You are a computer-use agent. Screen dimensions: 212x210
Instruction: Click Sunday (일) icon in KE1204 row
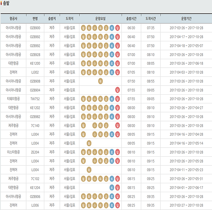tap(117, 188)
